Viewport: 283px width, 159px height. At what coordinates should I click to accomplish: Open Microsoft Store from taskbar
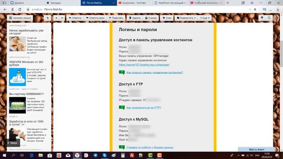tap(50, 155)
